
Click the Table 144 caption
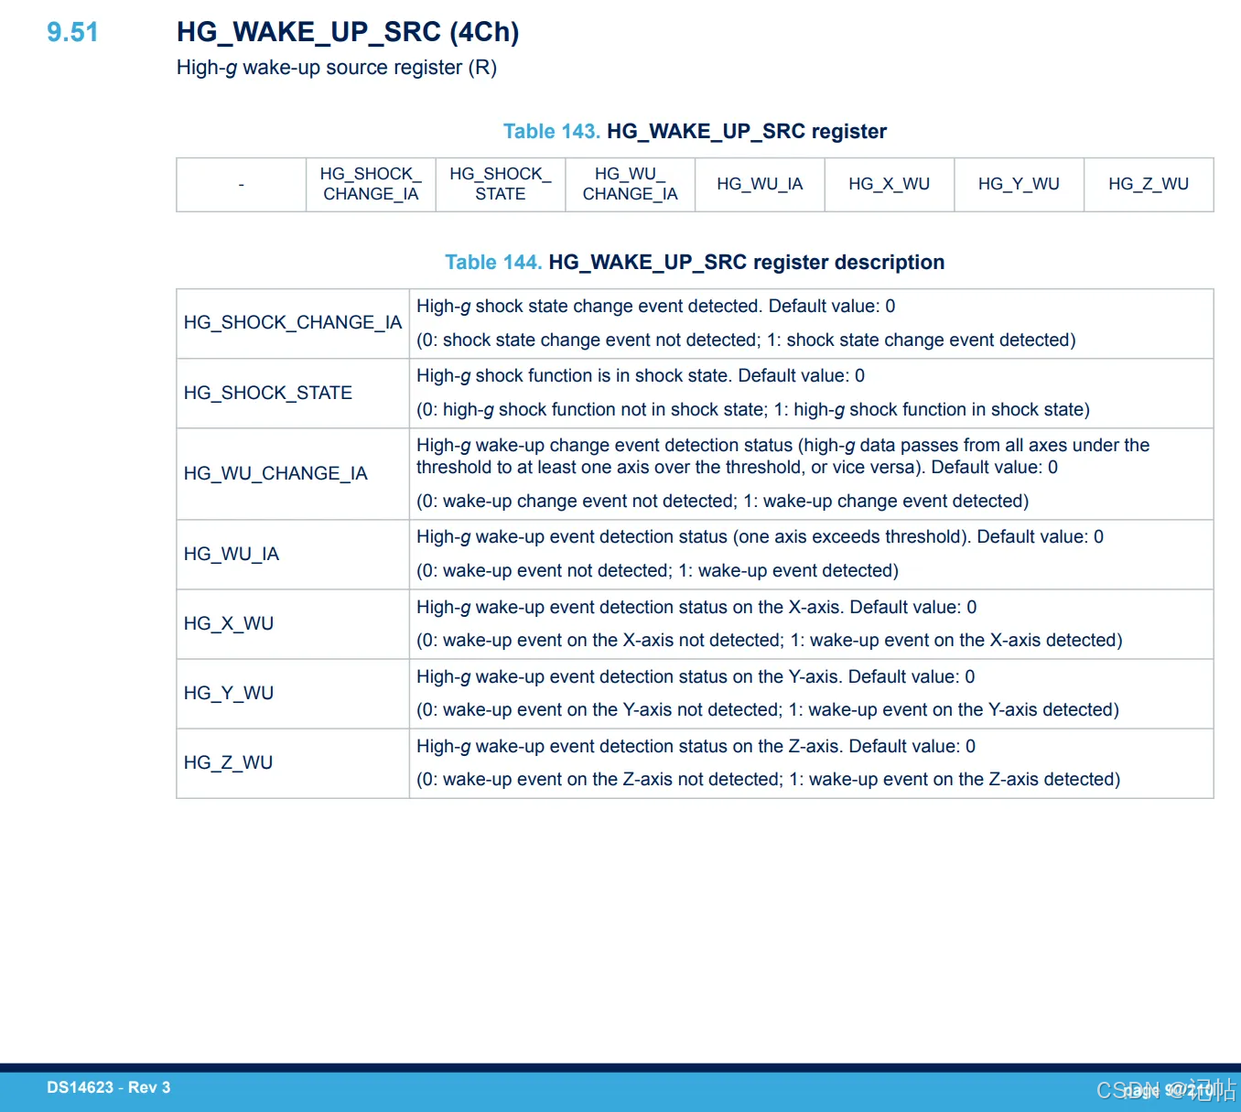[695, 262]
